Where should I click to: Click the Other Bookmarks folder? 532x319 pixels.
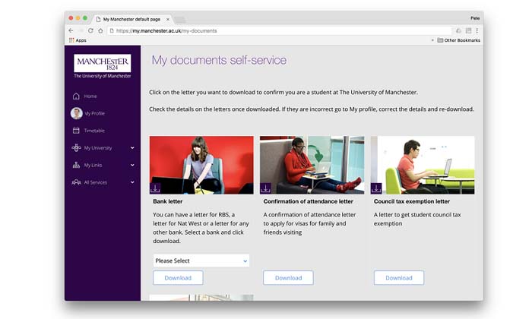tap(458, 40)
